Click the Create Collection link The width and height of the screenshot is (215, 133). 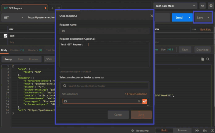[136, 94]
